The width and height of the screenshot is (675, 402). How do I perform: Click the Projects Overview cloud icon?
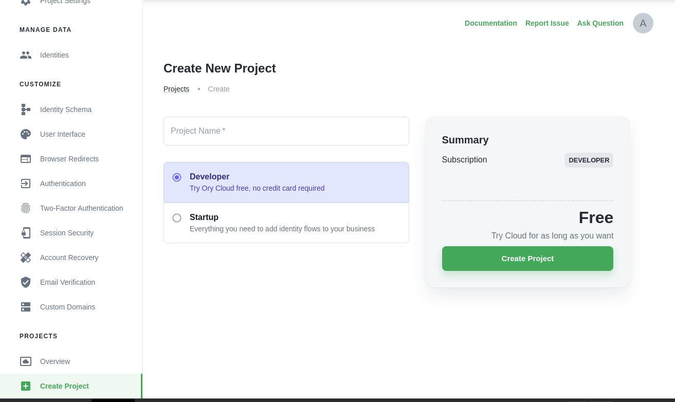26,361
